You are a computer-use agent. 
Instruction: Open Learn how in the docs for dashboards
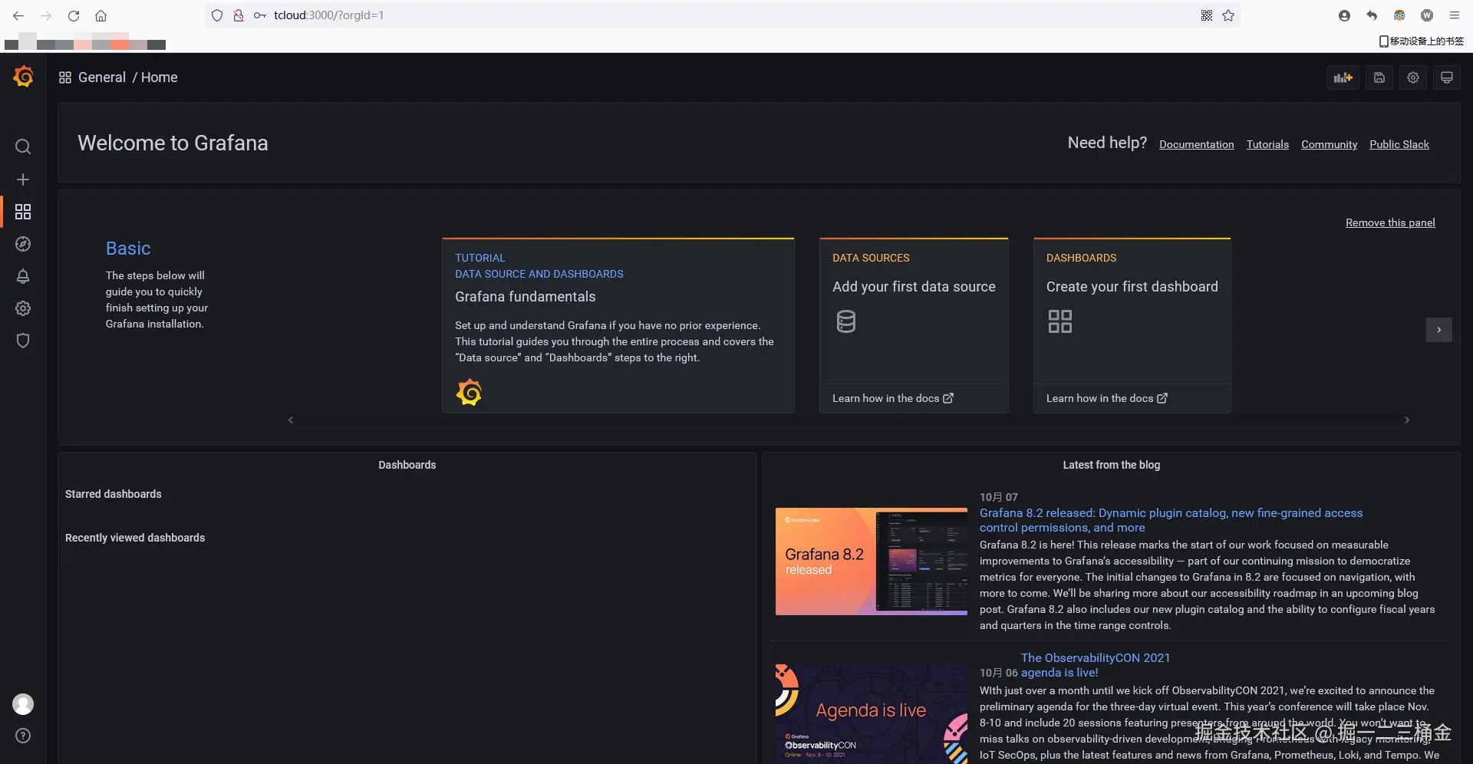point(1107,398)
